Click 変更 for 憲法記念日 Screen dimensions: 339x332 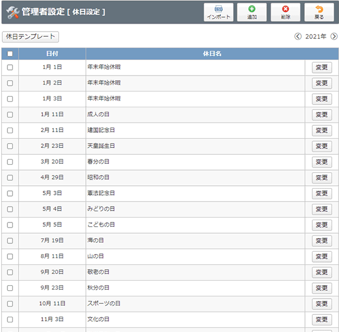click(x=321, y=194)
